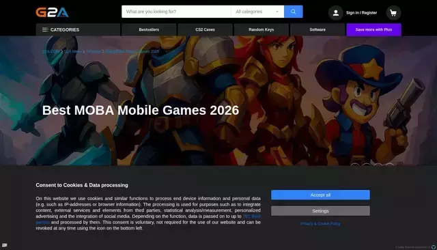
Task: Select the Random Keys tab
Action: pos(261,29)
